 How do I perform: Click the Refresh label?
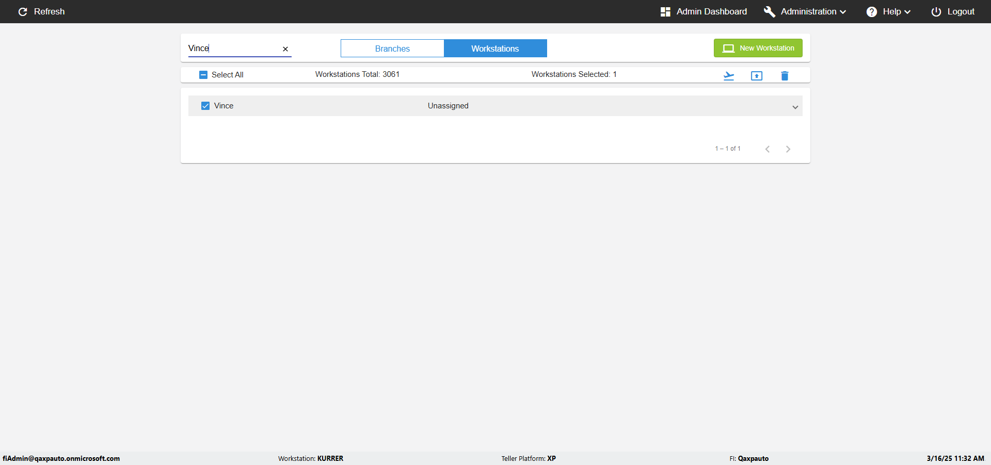pyautogui.click(x=50, y=12)
